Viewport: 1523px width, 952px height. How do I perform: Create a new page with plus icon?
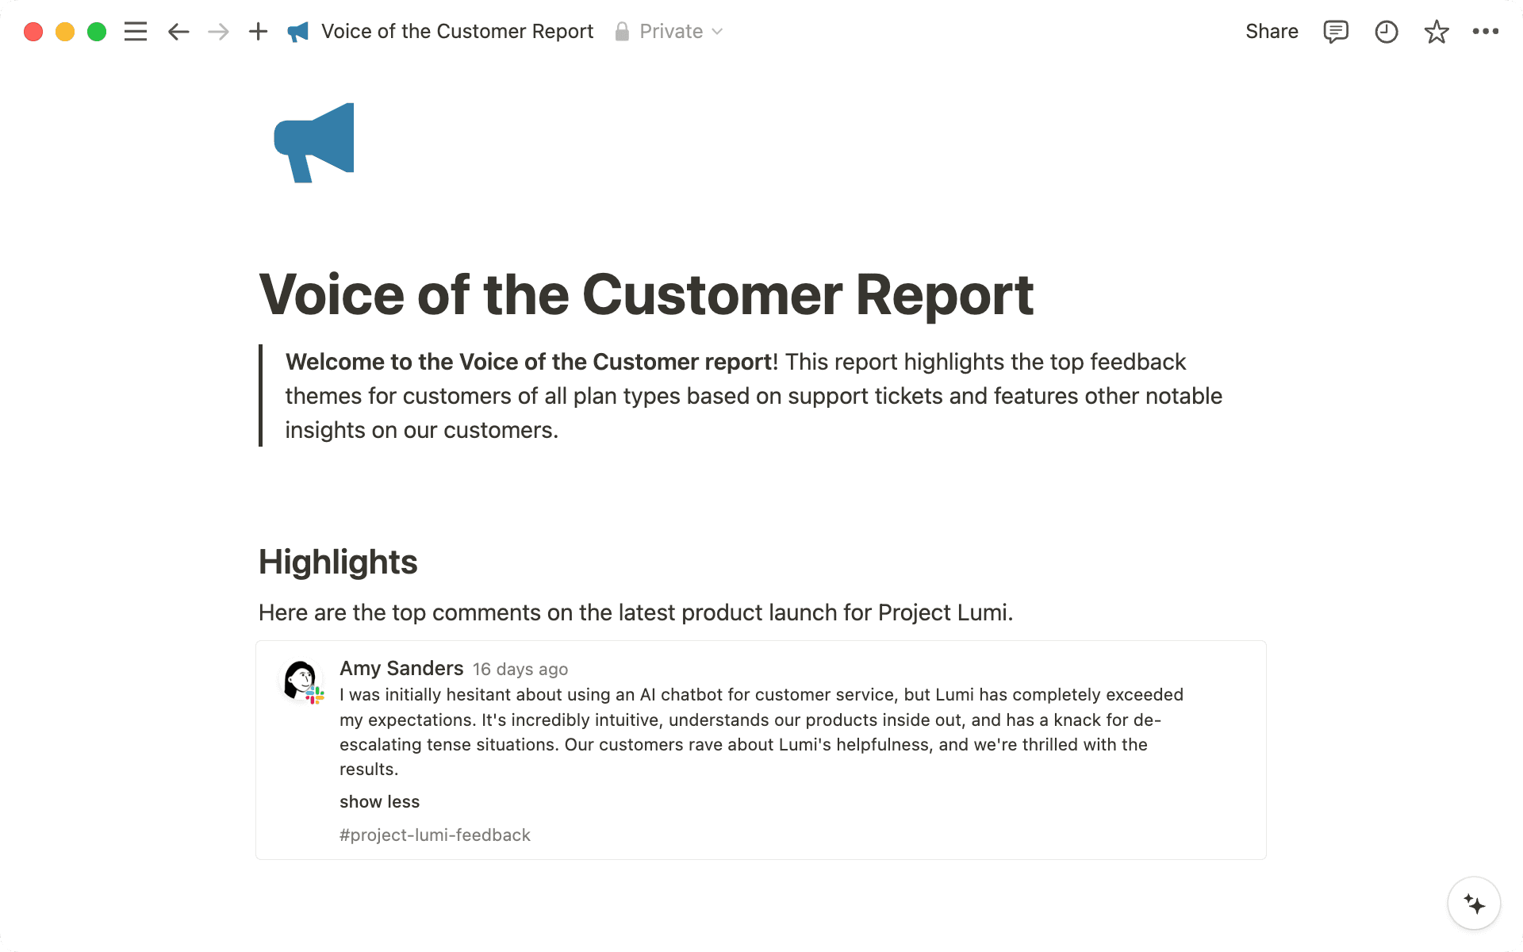pos(258,32)
